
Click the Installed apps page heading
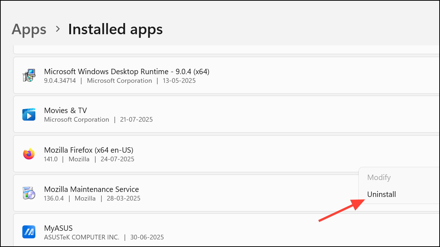[x=115, y=29]
